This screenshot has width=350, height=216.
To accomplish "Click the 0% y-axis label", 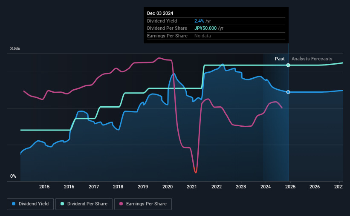I will tap(13, 176).
